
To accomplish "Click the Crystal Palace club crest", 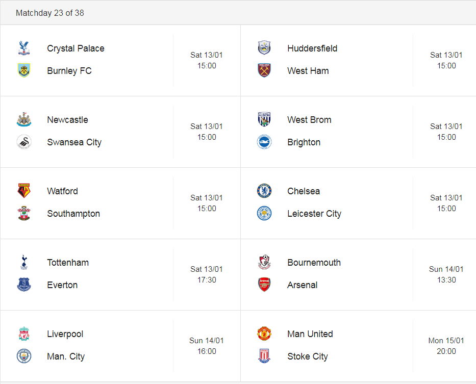I will coord(24,48).
